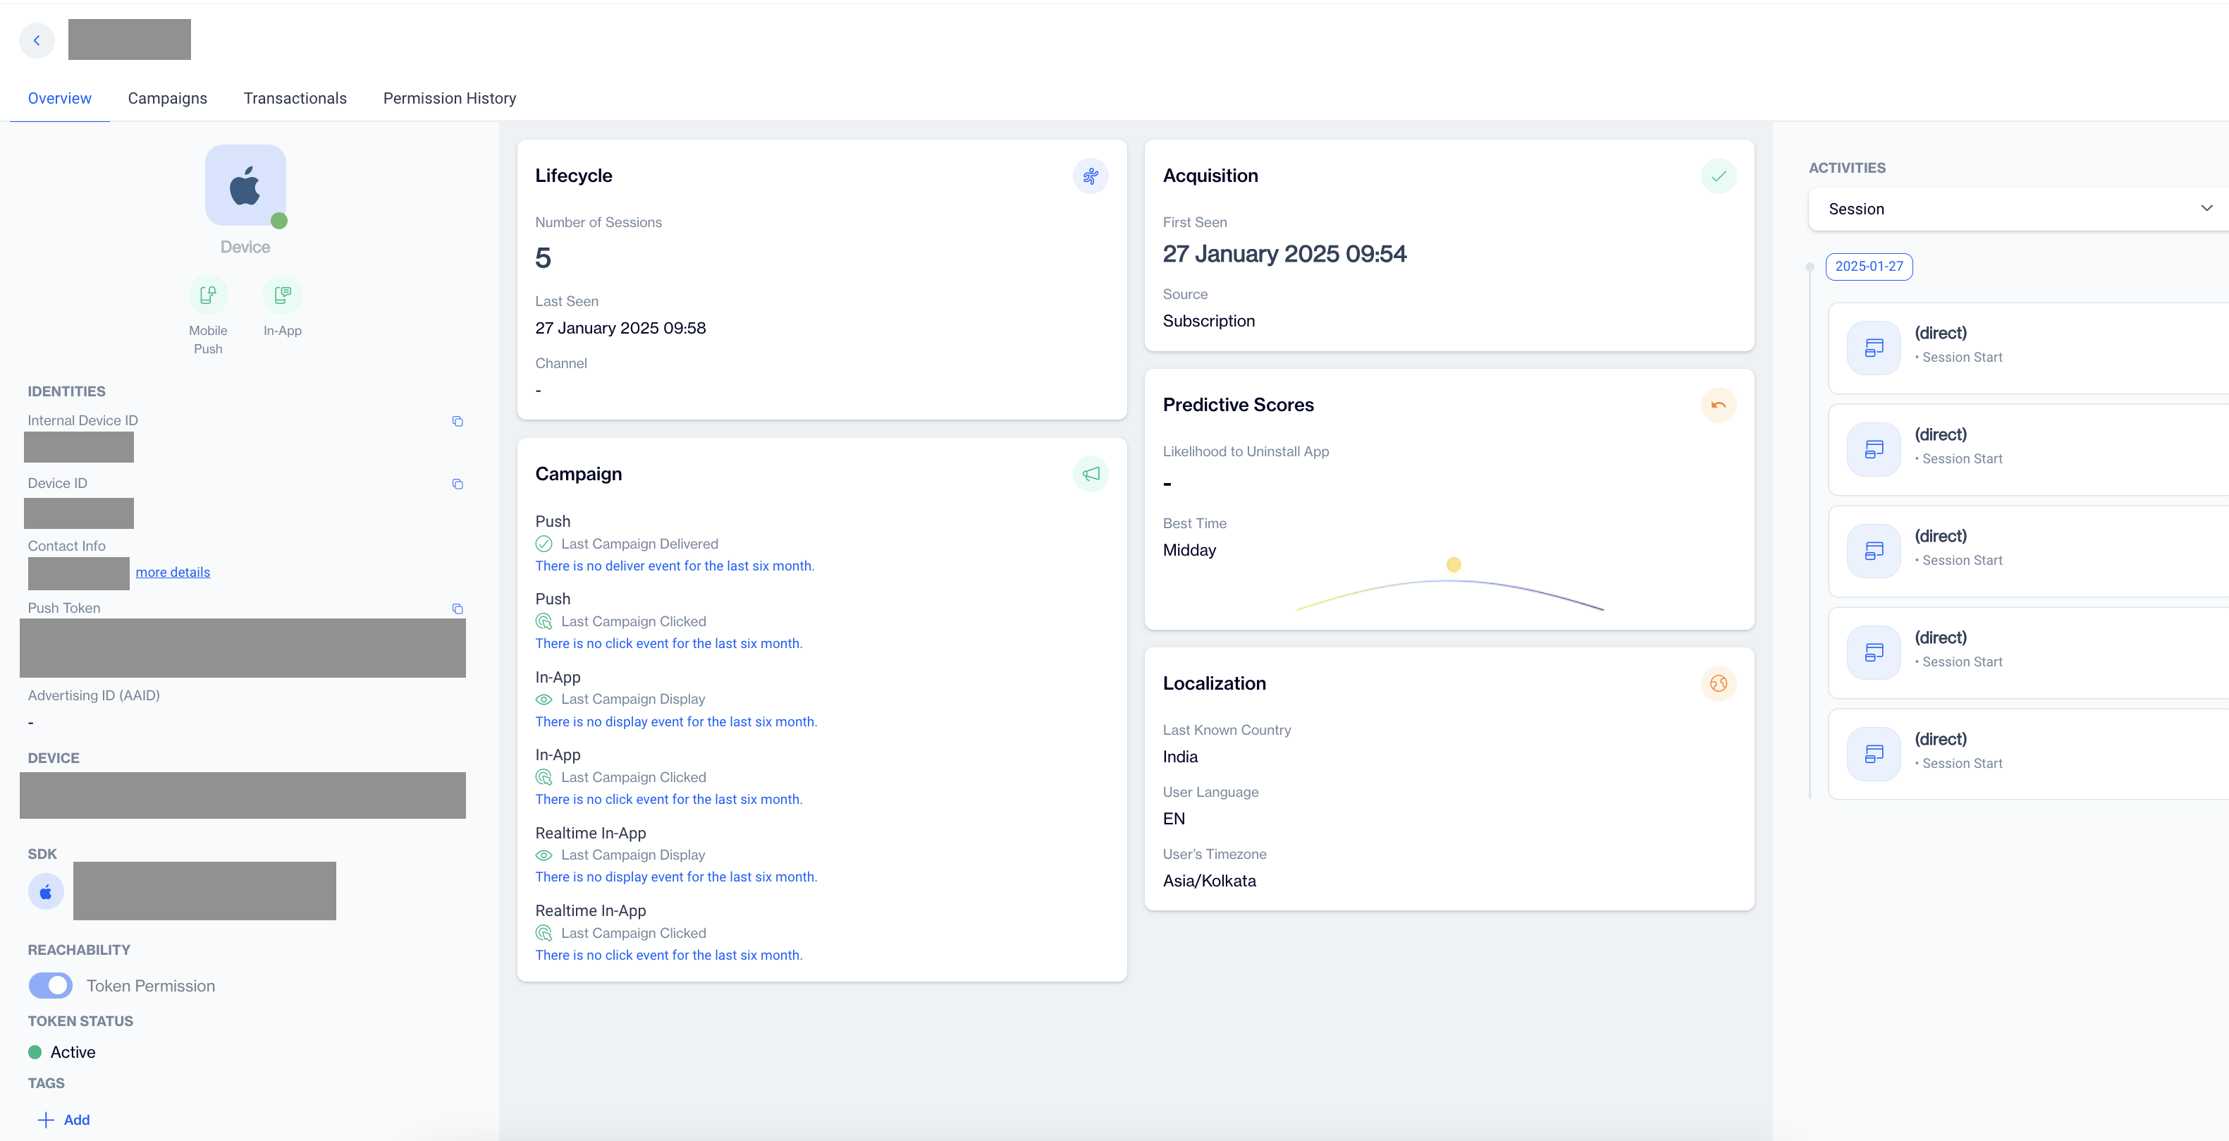
Task: Click the Asia/Kolkata timezone value
Action: (x=1210, y=880)
